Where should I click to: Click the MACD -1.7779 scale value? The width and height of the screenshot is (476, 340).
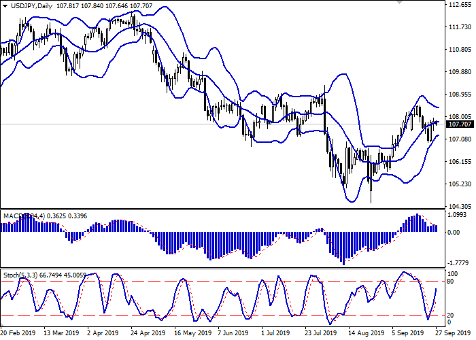pyautogui.click(x=459, y=262)
